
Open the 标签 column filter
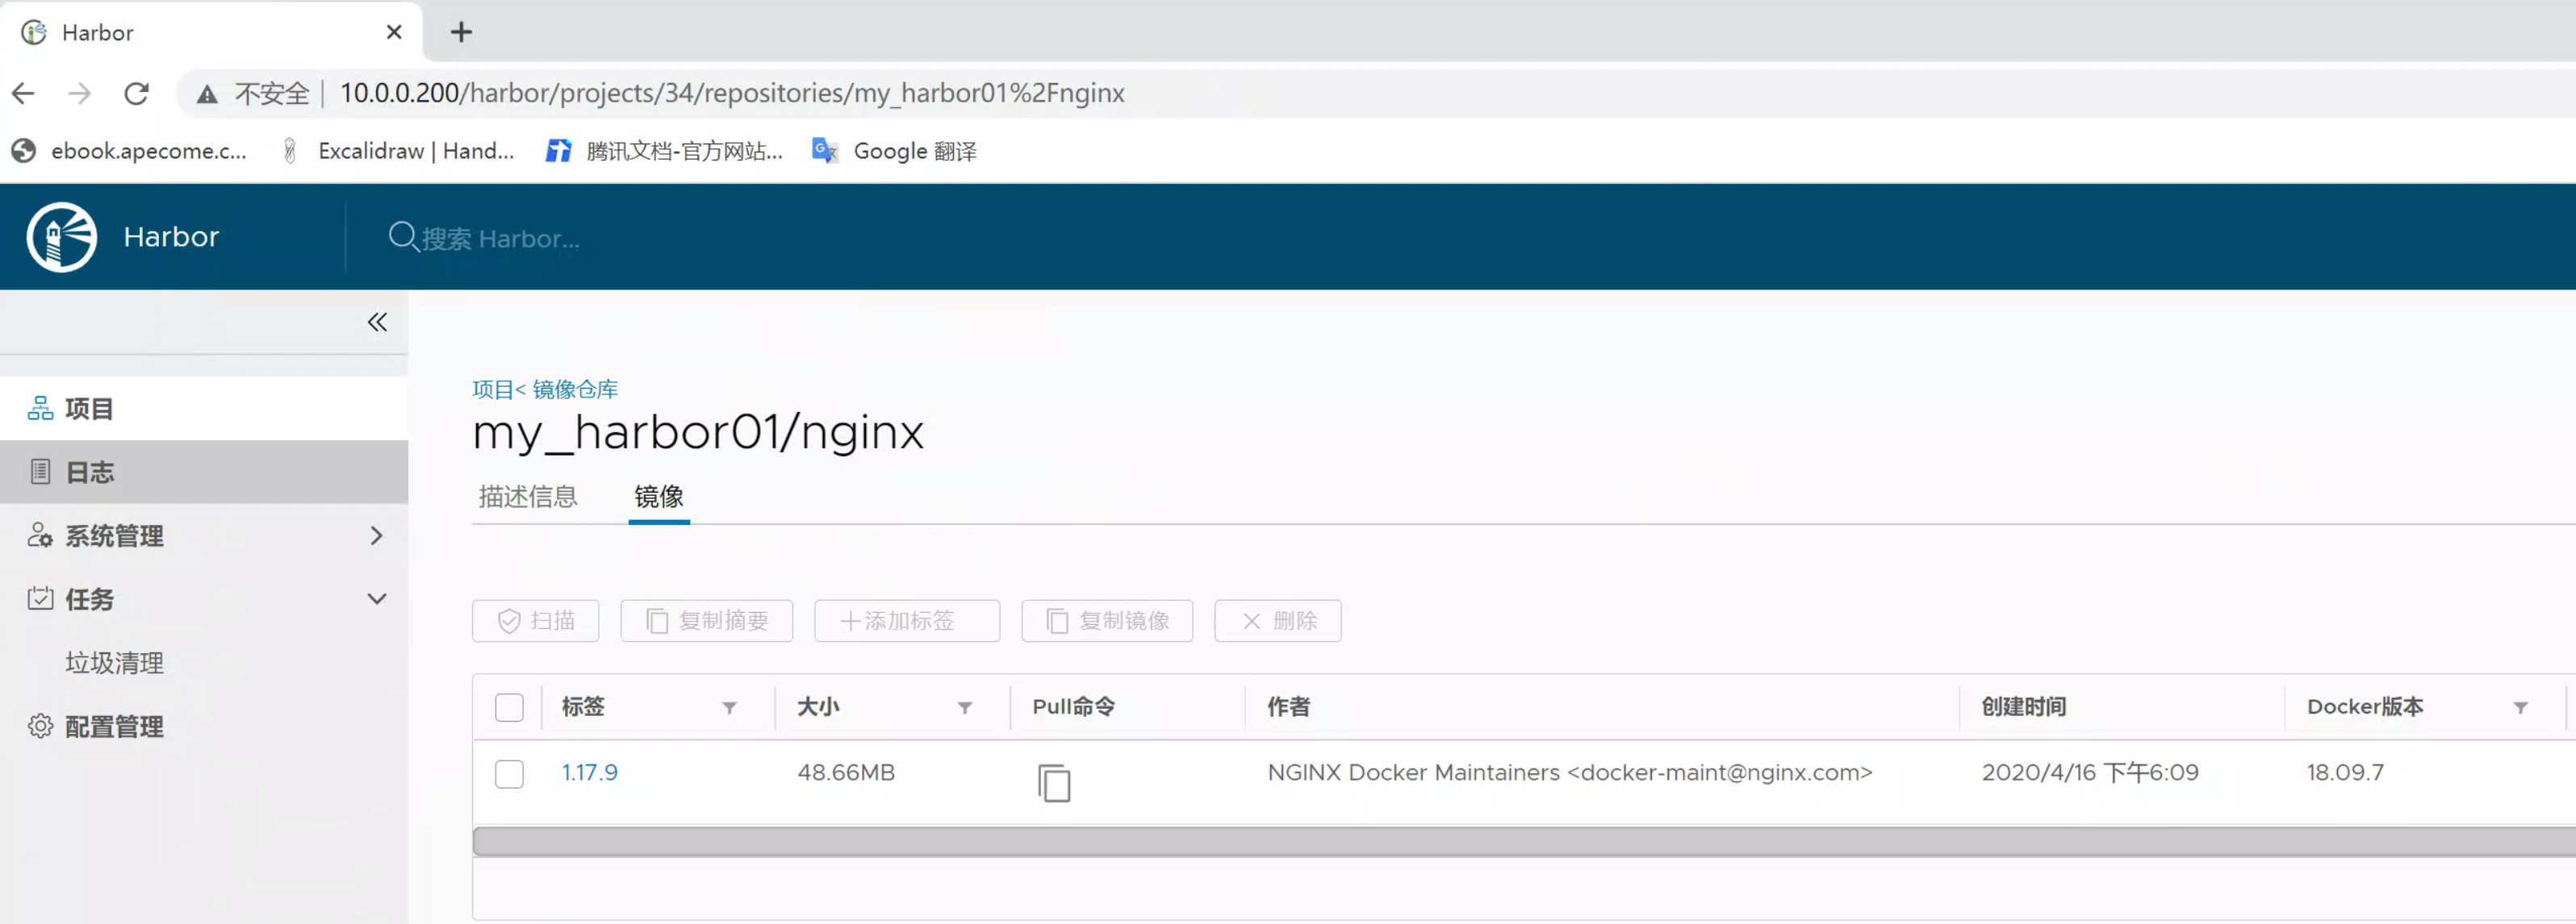729,707
